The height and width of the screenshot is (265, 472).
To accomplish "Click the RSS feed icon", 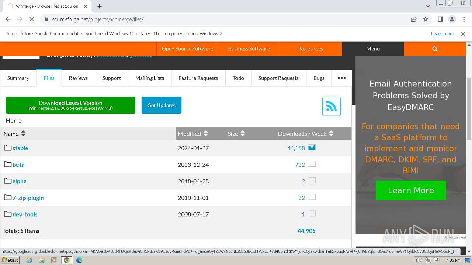I will (331, 106).
